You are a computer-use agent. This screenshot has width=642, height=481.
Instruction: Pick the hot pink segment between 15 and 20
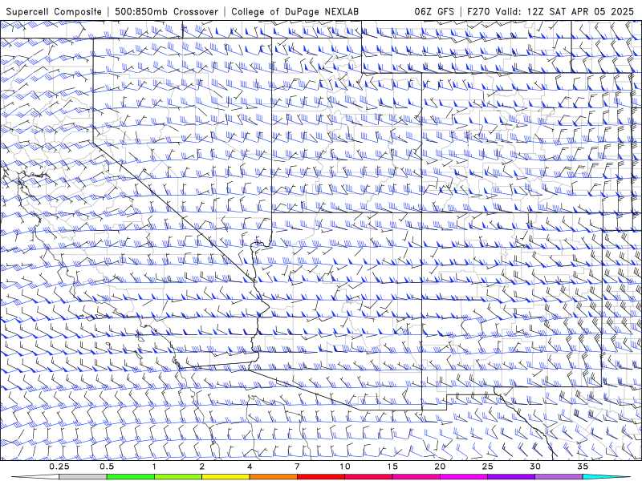pos(416,477)
